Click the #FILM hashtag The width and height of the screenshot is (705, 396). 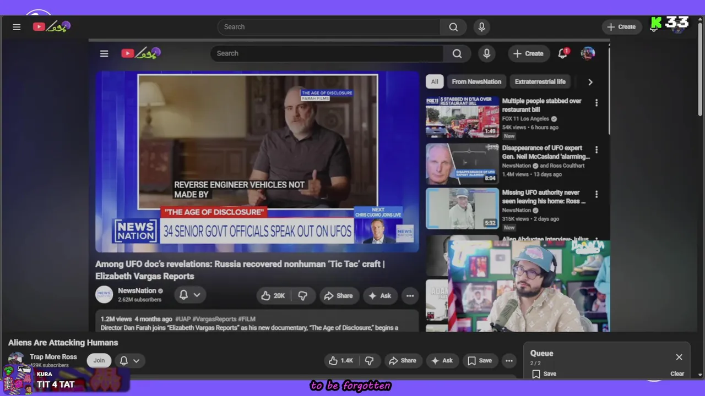point(247,319)
